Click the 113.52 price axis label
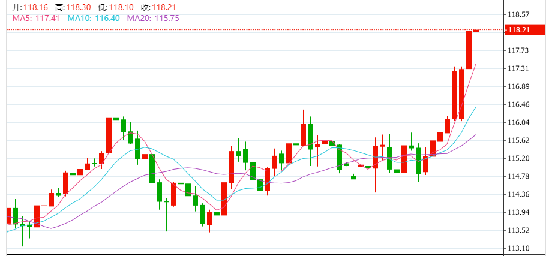 519,230
